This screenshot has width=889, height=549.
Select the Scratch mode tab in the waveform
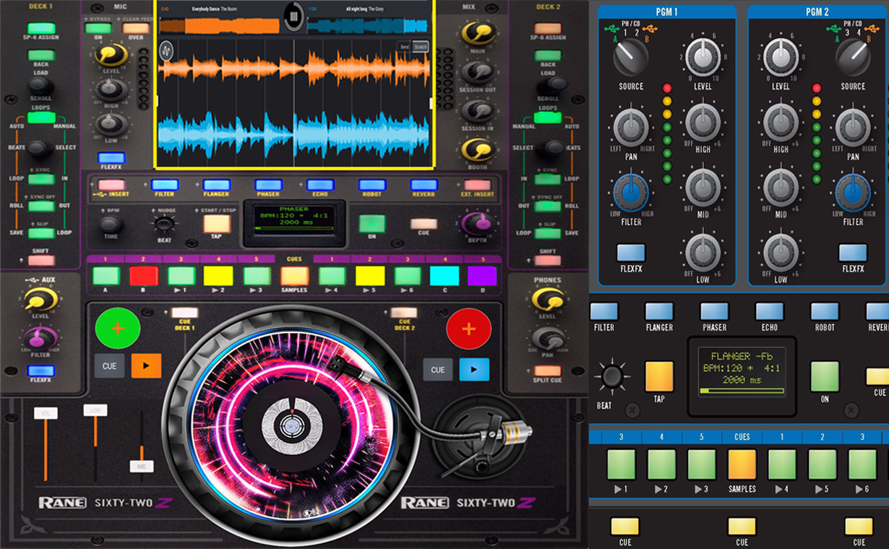[420, 47]
